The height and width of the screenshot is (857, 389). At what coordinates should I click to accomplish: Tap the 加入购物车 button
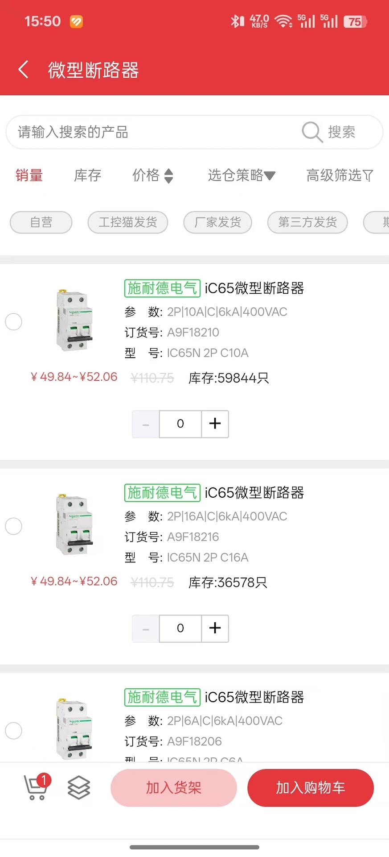click(x=310, y=787)
